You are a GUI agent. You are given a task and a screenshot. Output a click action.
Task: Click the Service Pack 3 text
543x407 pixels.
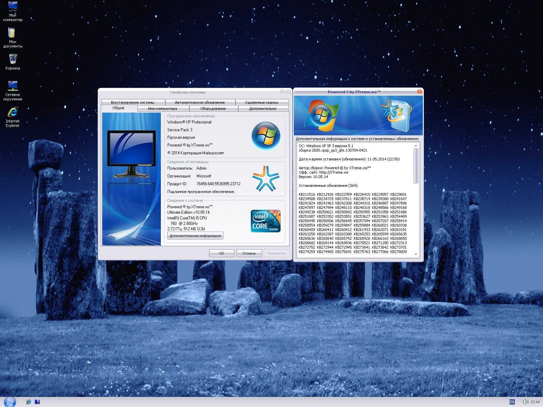coord(180,130)
